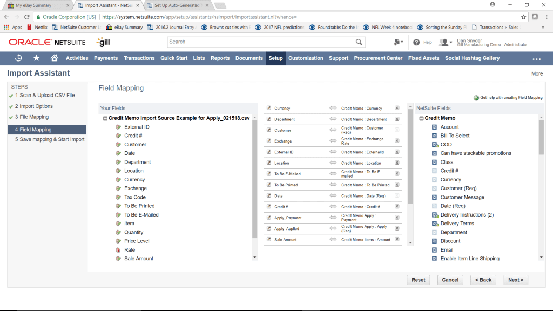Edit the Apply_Payment mapping pencil icon
The image size is (553, 311).
269,218
